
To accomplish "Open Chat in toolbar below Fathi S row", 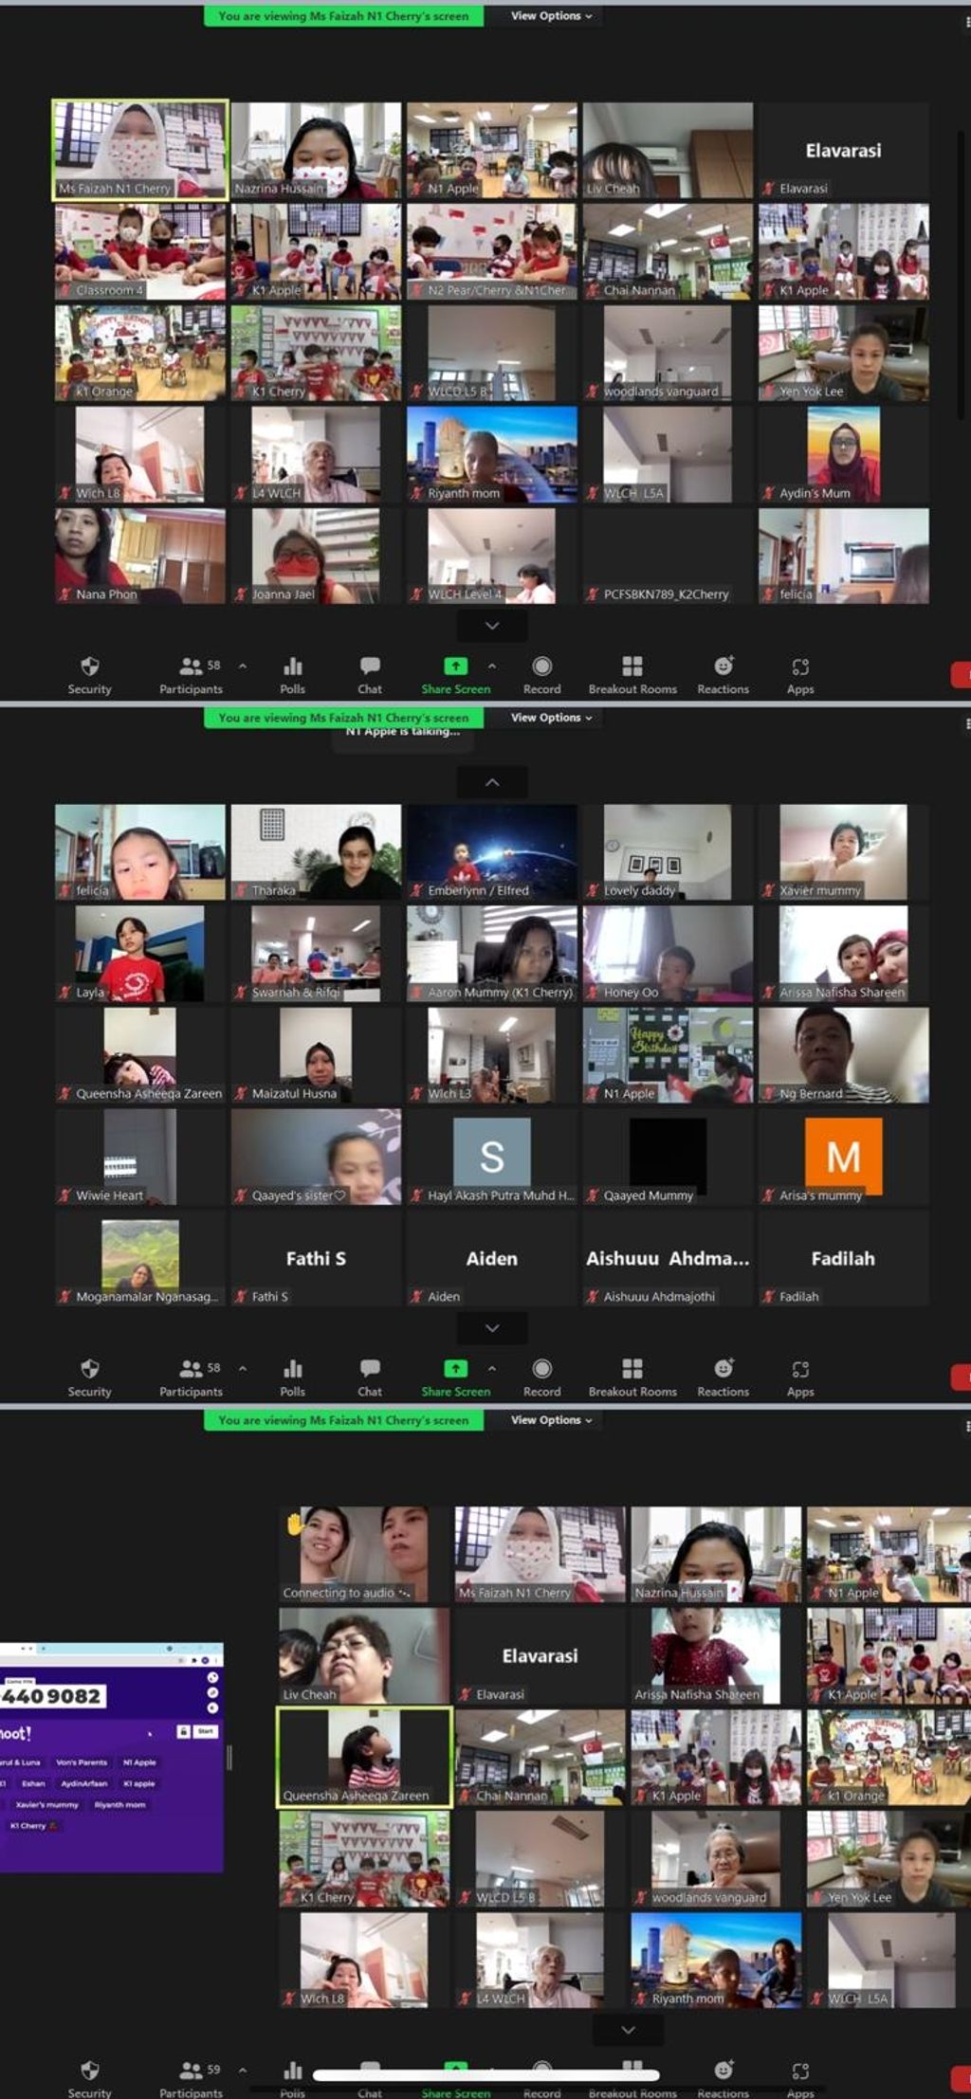I will coord(370,1378).
